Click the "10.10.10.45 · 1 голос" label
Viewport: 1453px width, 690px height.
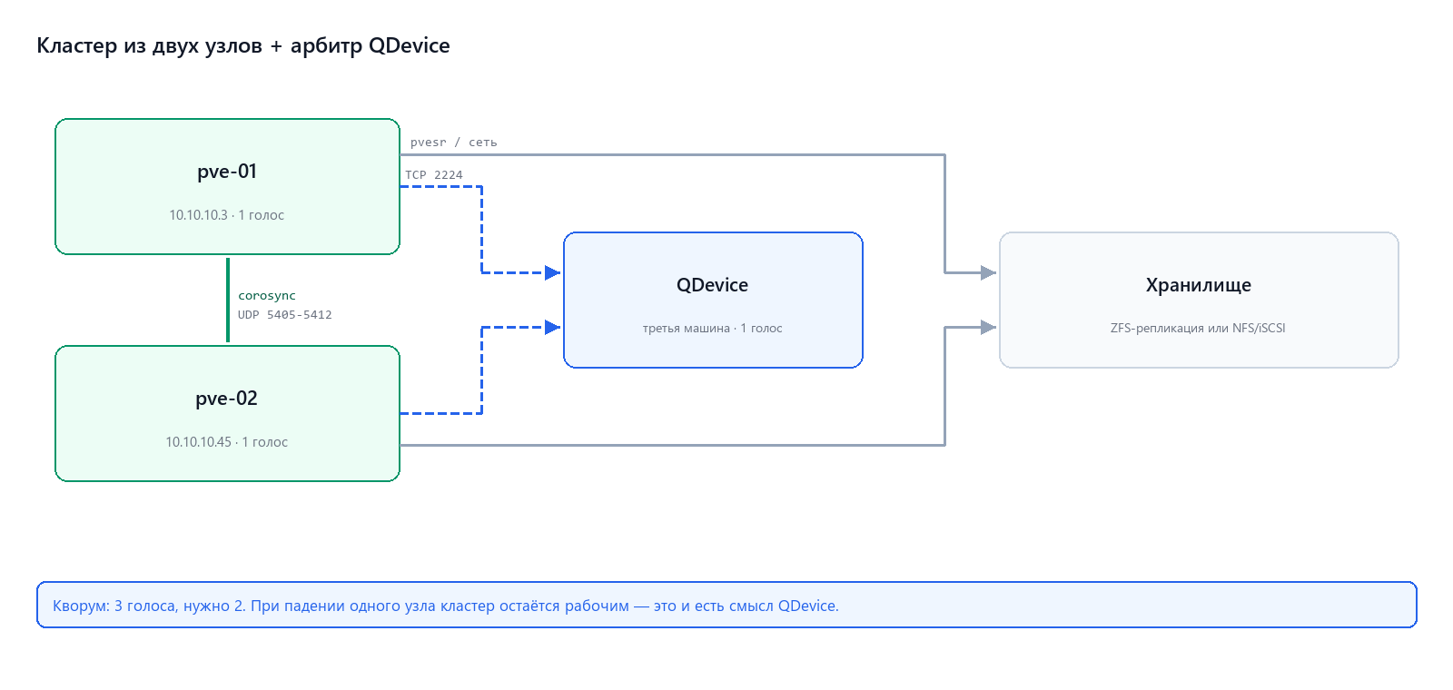click(x=226, y=442)
